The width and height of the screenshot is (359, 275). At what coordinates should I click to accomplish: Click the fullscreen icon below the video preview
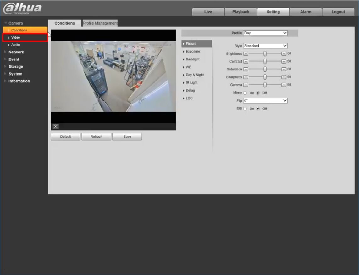pyautogui.click(x=55, y=126)
